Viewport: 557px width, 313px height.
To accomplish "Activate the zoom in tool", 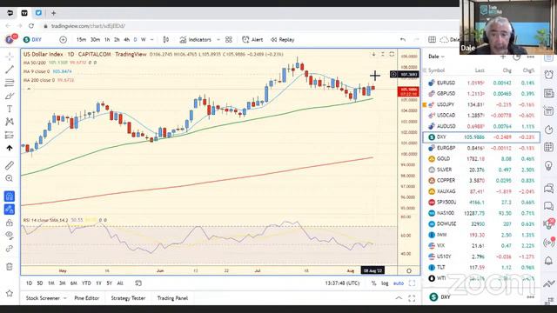I will point(10,178).
